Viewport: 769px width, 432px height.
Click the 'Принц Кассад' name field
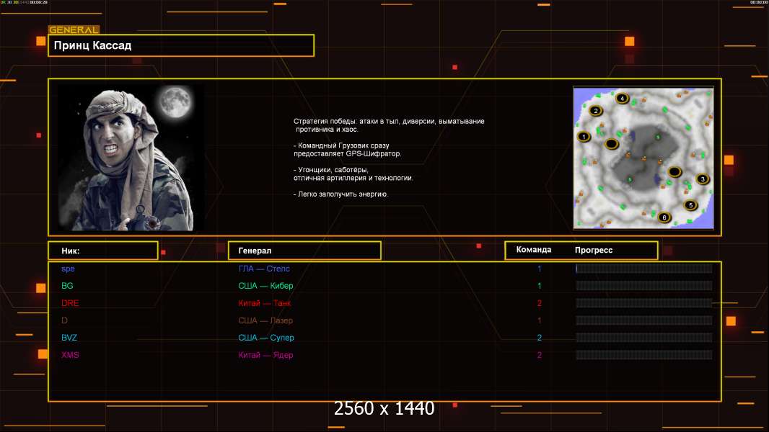click(180, 45)
